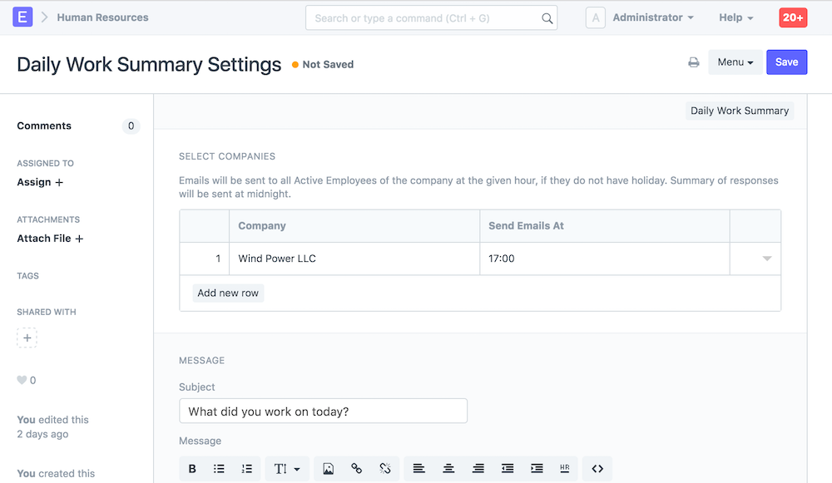Focus the Subject input field

[323, 412]
